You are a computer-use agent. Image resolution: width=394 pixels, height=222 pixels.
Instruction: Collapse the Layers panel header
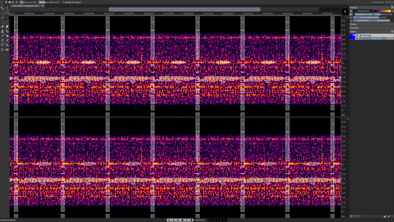pyautogui.click(x=370, y=32)
